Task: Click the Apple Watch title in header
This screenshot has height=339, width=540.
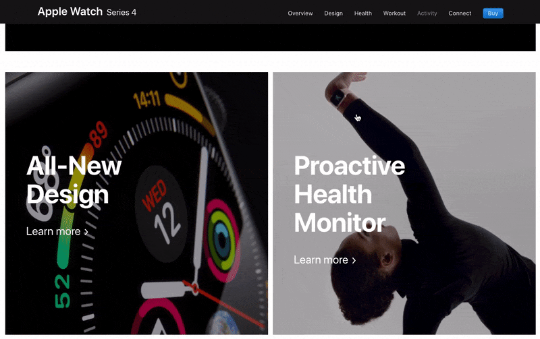Action: point(70,11)
